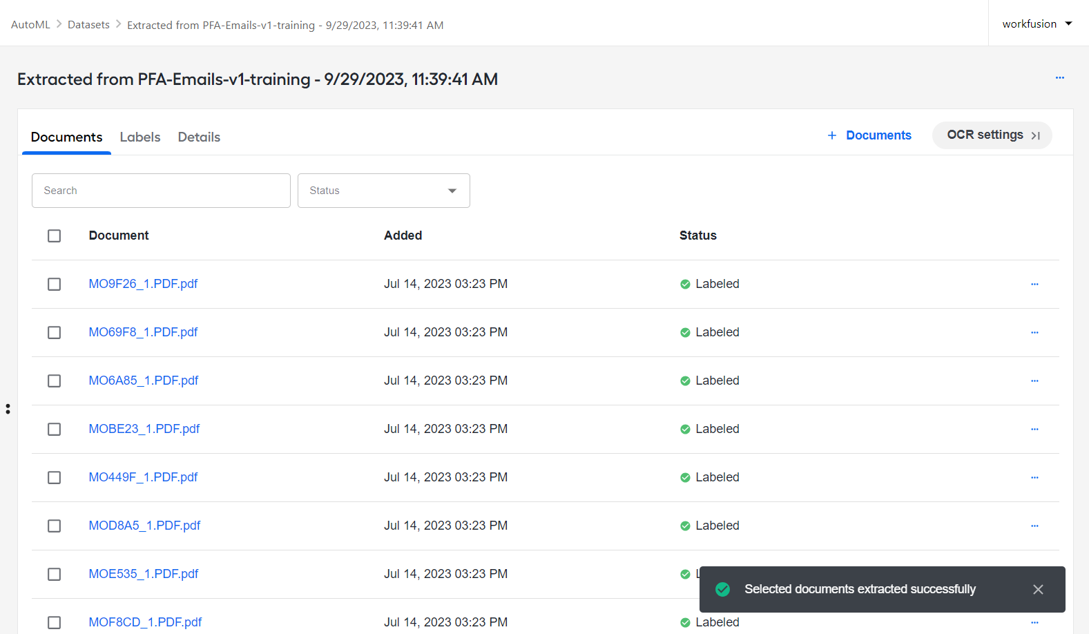Select all documents with header checkbox
The image size is (1089, 634).
pyautogui.click(x=54, y=236)
